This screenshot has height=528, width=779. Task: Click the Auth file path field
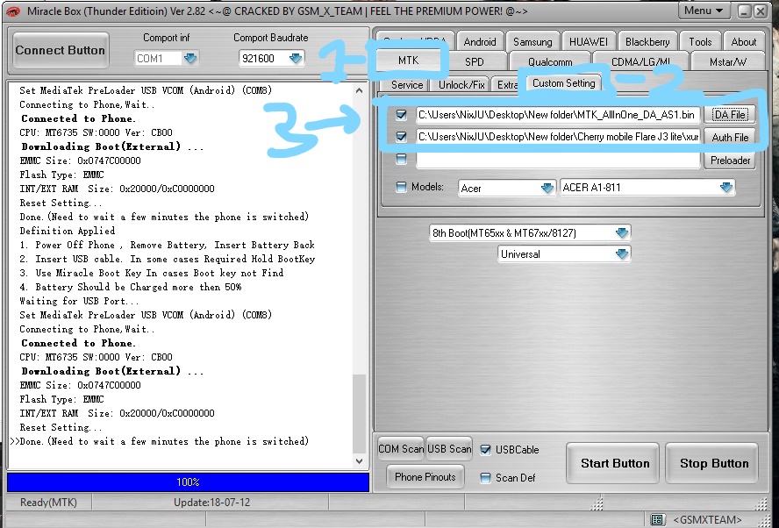coord(558,136)
